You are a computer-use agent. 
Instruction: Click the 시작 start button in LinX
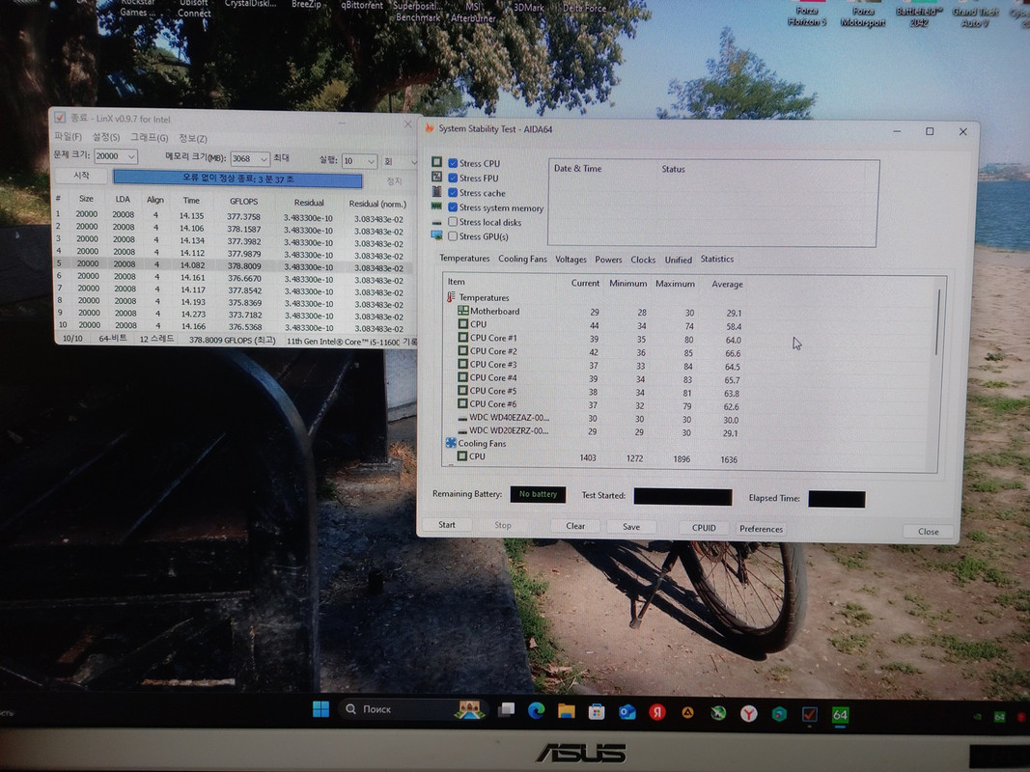coord(81,176)
